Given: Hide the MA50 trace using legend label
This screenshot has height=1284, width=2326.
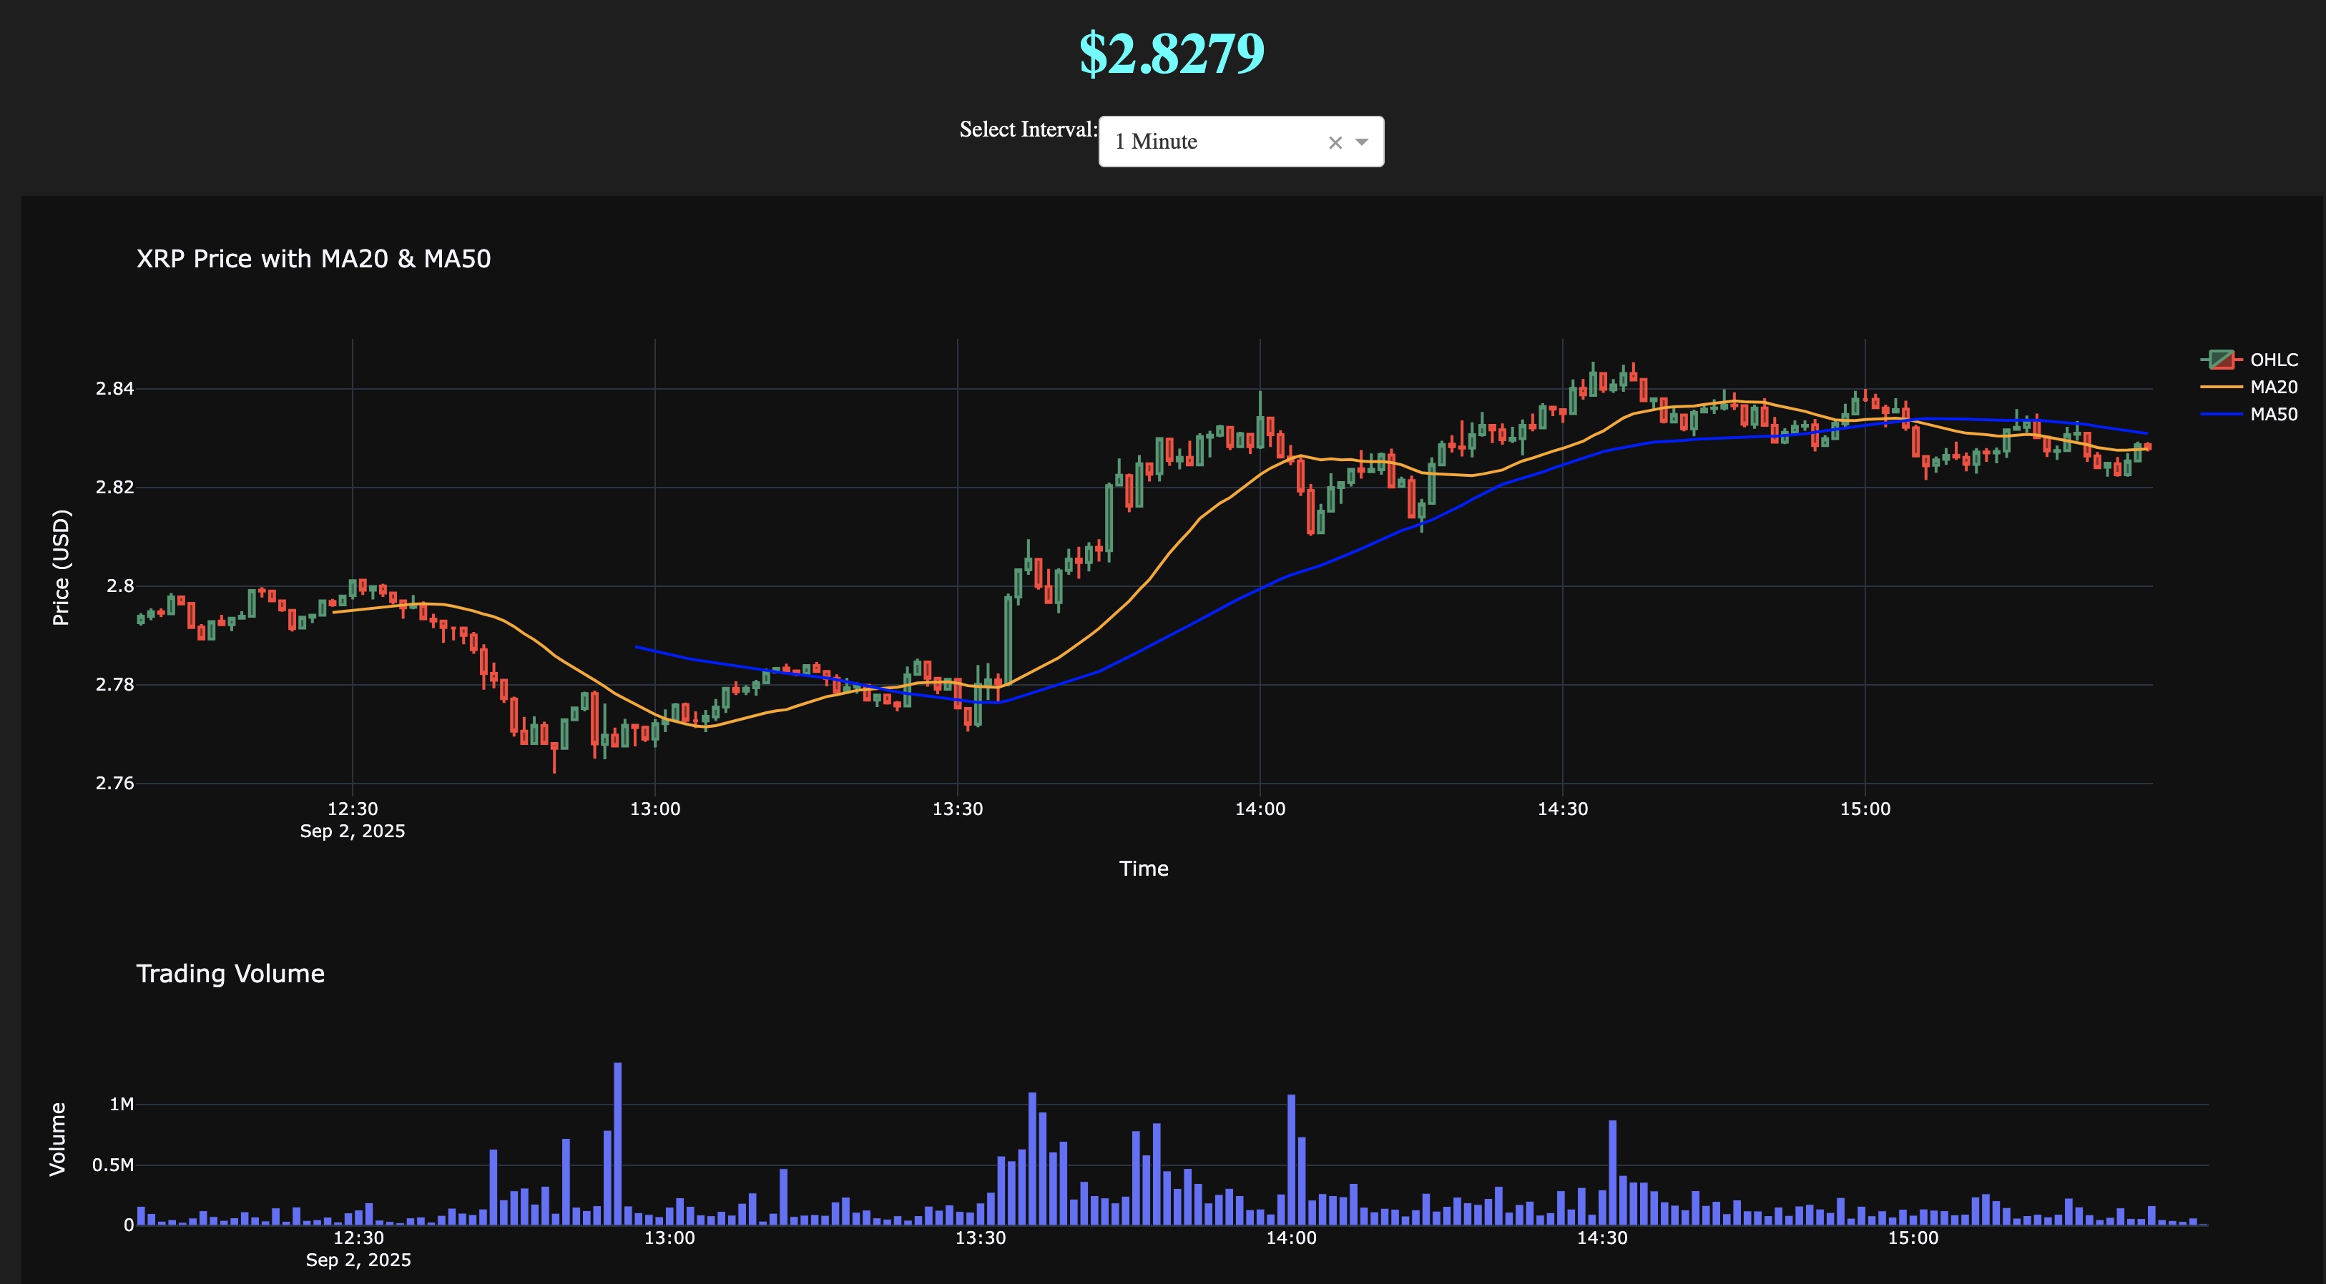Looking at the screenshot, I should pos(2274,414).
